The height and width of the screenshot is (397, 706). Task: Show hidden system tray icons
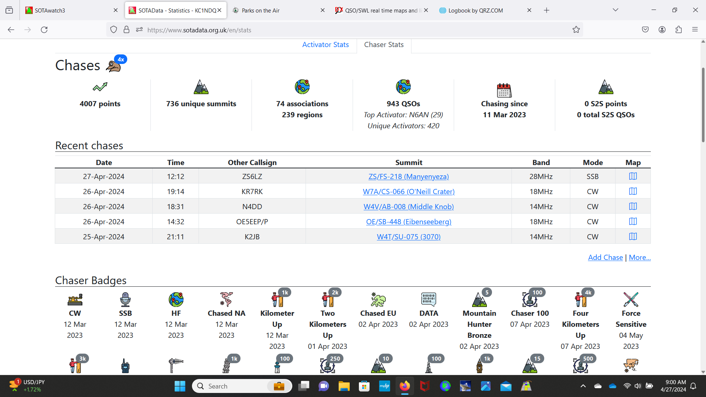point(583,386)
